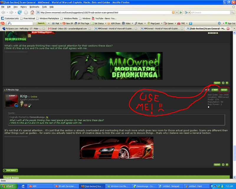Viewport: 236px width, 189px height.
Task: Open the Tools menu
Action: 45,7
